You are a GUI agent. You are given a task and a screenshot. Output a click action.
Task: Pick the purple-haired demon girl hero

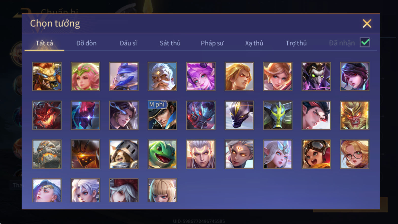201,76
